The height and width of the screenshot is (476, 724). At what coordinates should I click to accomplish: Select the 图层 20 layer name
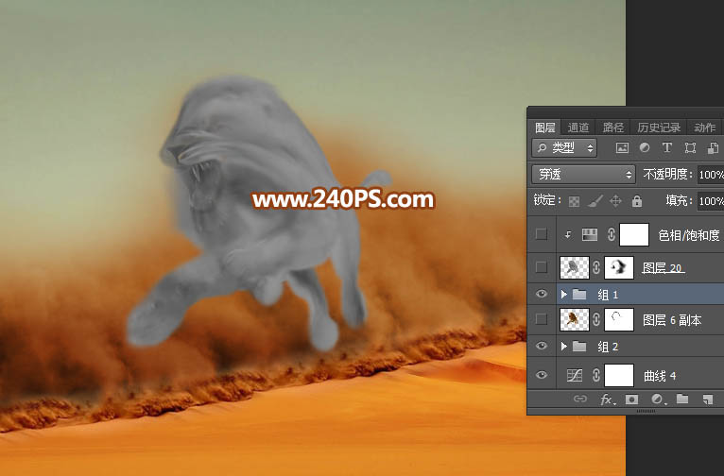663,267
